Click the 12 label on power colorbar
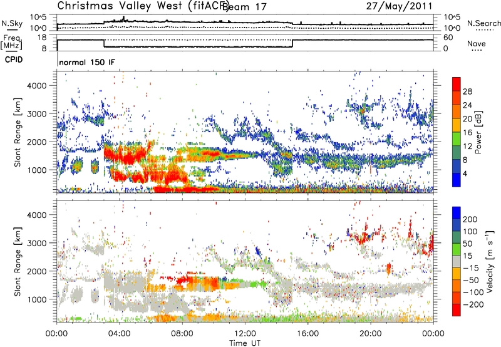This screenshot has width=501, height=347. [x=467, y=147]
